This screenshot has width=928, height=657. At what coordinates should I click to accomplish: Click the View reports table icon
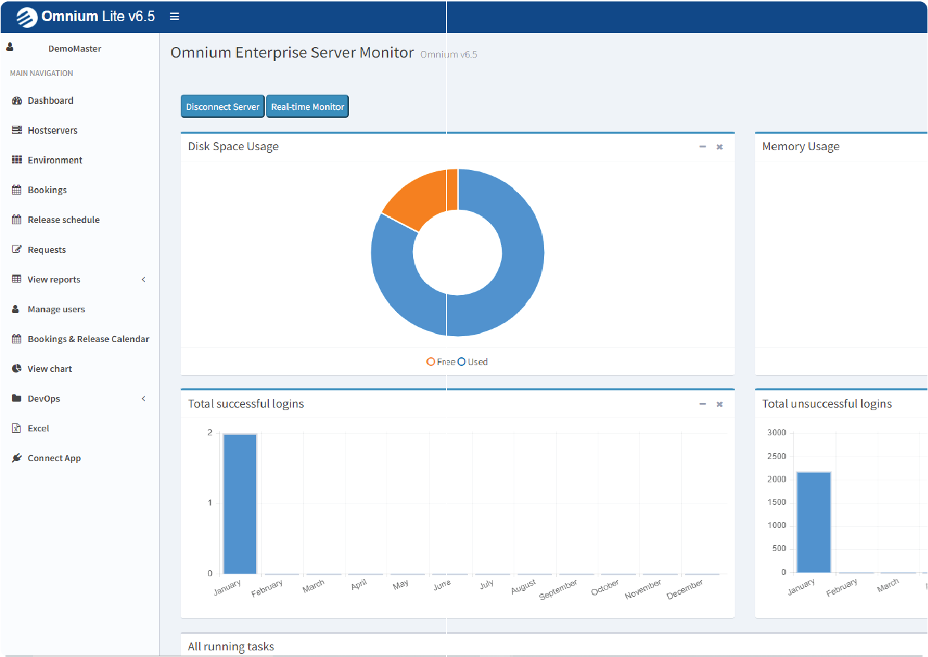pos(17,279)
